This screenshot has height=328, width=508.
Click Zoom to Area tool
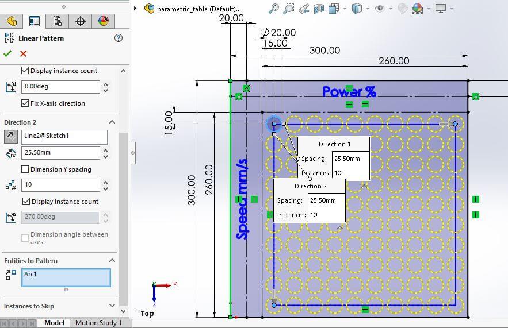coord(289,9)
